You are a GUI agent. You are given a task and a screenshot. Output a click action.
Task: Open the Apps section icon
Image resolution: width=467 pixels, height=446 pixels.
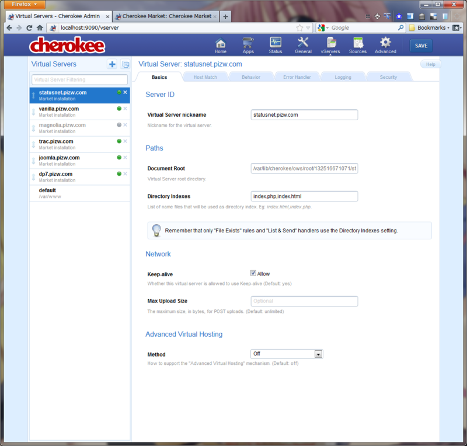click(x=248, y=46)
